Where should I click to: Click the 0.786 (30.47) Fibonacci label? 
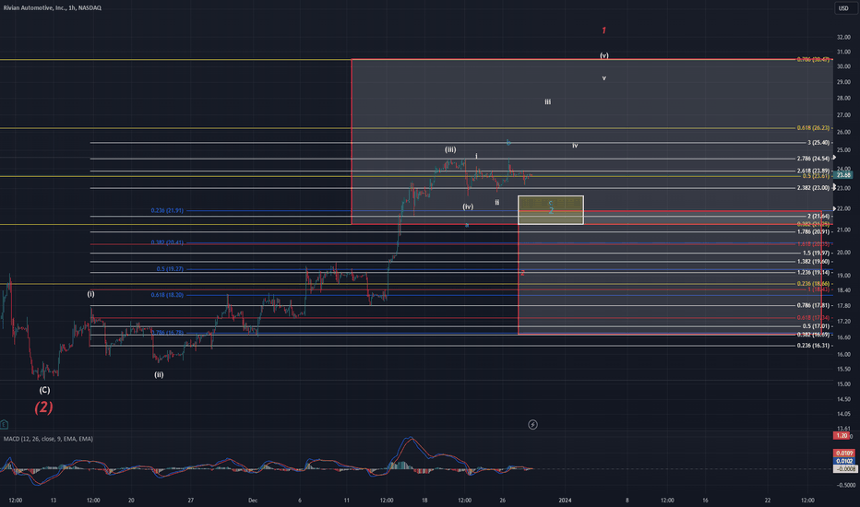point(813,59)
